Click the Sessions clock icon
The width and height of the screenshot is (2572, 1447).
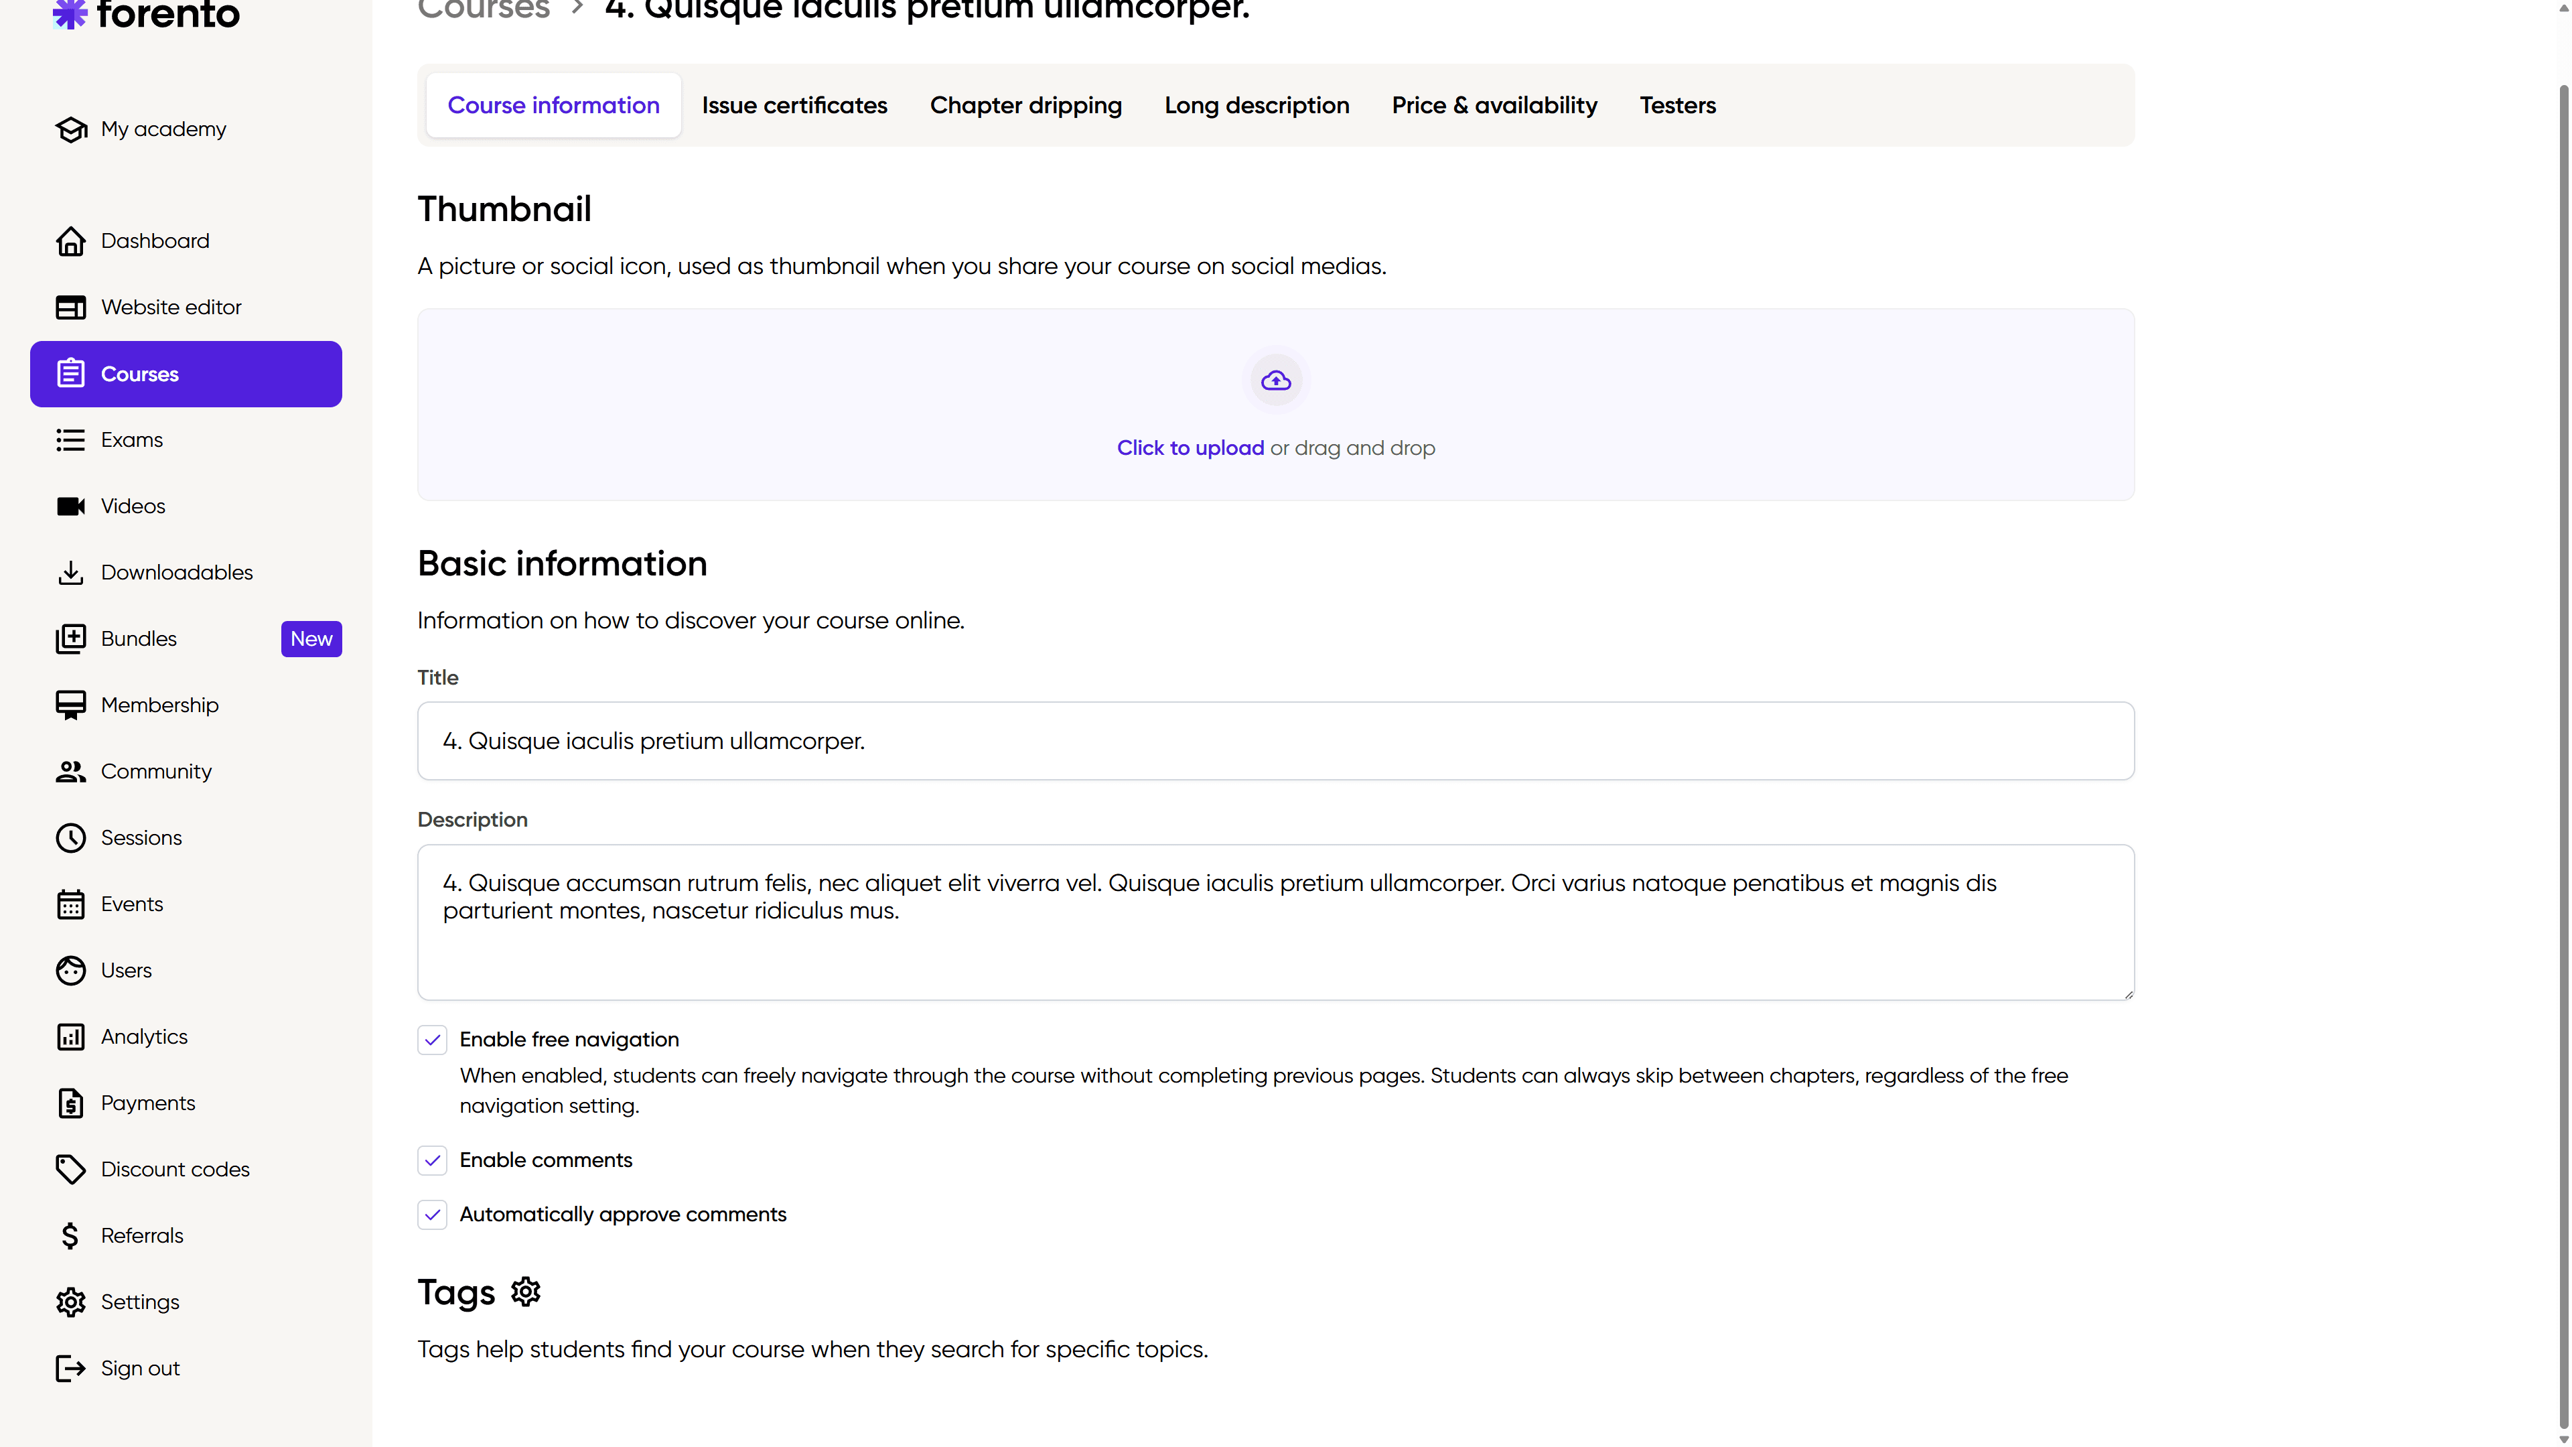(70, 838)
